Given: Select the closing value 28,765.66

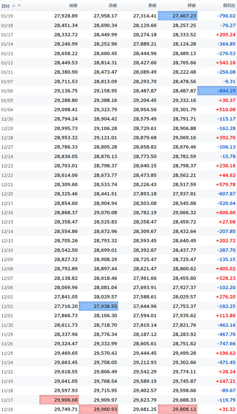Looking at the screenshot, I should (184, 63).
